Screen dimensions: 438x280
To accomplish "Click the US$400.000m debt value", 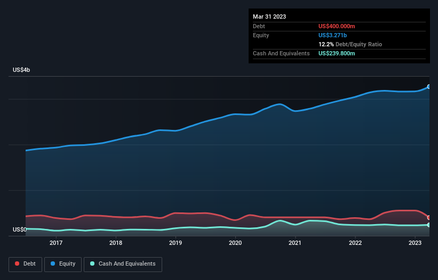I will (337, 26).
